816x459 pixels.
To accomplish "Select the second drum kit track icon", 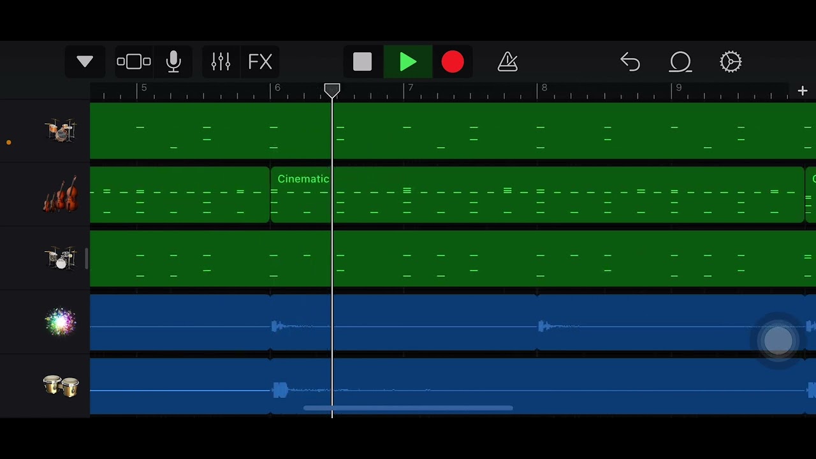I will 61,258.
